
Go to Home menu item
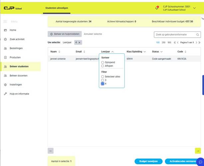pyautogui.click(x=13, y=30)
